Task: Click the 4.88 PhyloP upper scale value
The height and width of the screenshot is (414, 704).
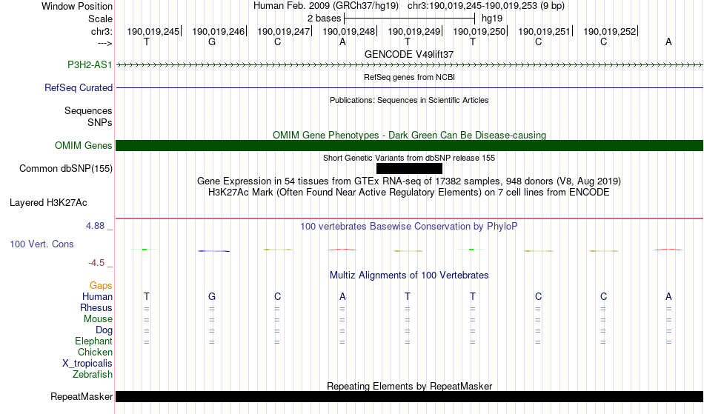Action: point(95,226)
